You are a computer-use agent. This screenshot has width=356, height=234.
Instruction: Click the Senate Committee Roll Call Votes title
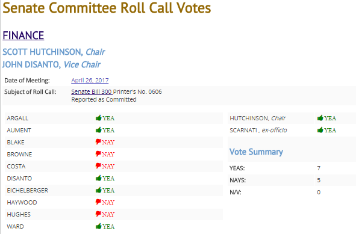[x=107, y=8]
